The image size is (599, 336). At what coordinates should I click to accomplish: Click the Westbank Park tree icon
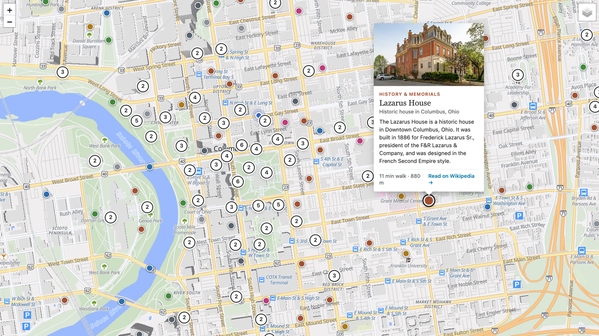(x=93, y=303)
